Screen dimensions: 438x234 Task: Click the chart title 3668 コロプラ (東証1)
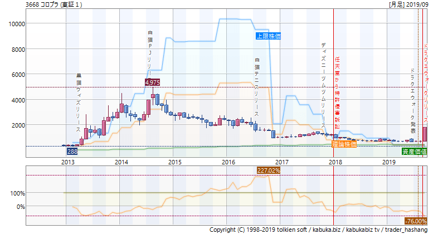point(54,4)
